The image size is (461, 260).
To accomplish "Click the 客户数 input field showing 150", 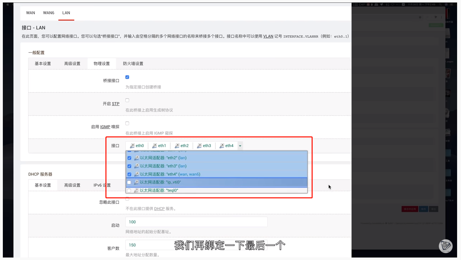I will pos(196,245).
